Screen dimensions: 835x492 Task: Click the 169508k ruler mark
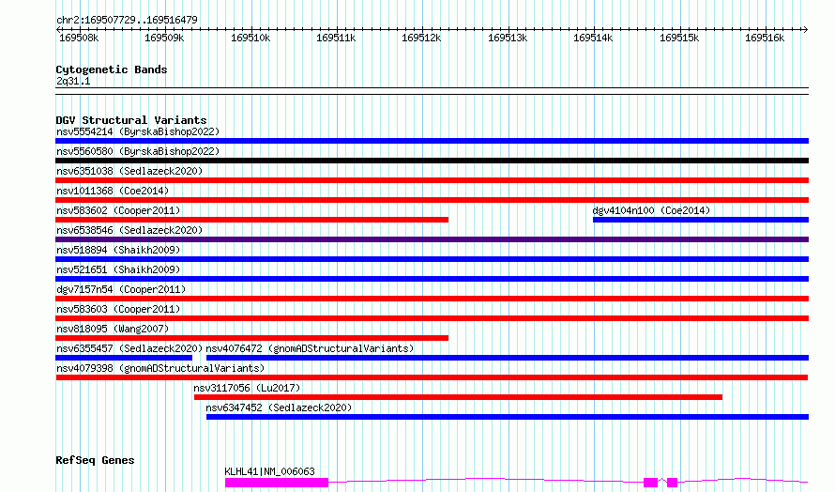(x=79, y=38)
